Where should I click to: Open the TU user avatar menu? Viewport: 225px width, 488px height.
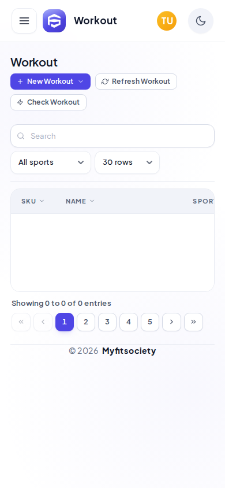tap(167, 21)
